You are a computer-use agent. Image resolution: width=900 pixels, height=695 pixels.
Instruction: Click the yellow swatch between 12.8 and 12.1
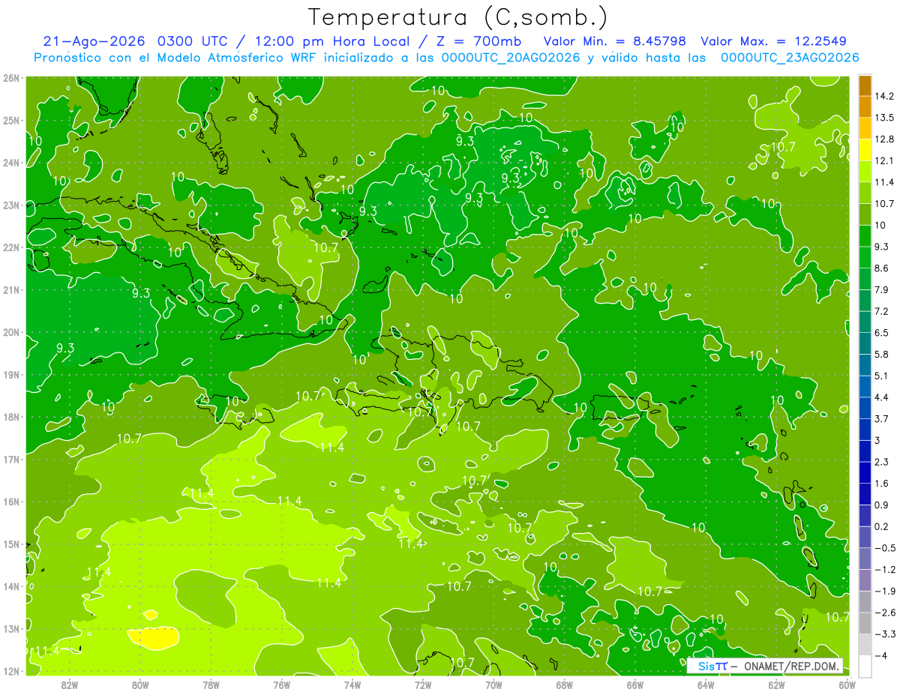coord(865,150)
